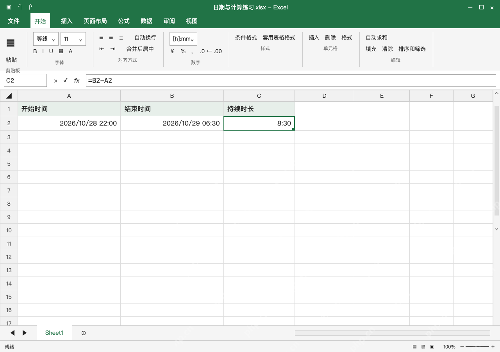Center align text in the ribbon

click(111, 38)
